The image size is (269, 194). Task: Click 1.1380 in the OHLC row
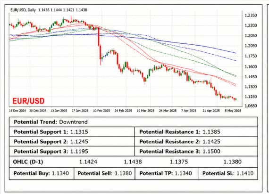[x=233, y=162]
